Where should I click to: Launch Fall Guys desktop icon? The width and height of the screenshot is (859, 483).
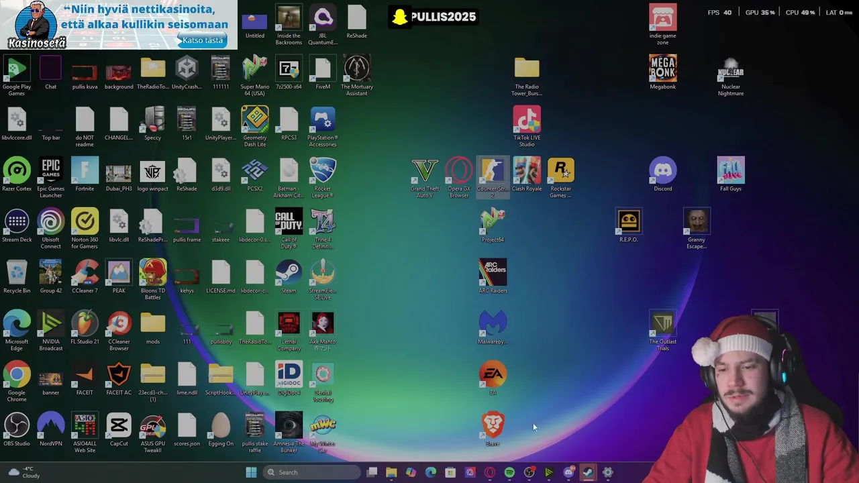[731, 176]
